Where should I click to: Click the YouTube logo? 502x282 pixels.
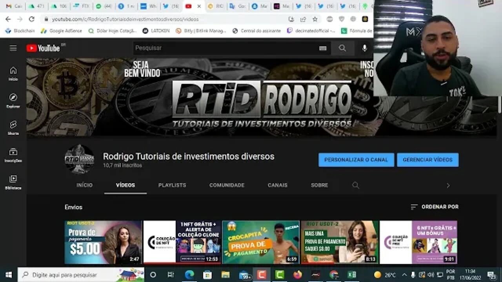click(x=43, y=48)
